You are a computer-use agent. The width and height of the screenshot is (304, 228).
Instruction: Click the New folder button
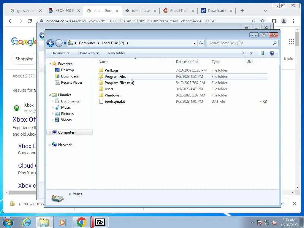[x=116, y=53]
